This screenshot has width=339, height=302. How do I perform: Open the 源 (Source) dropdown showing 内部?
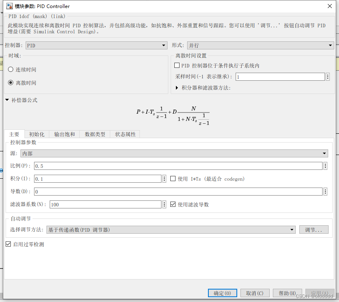coord(325,153)
